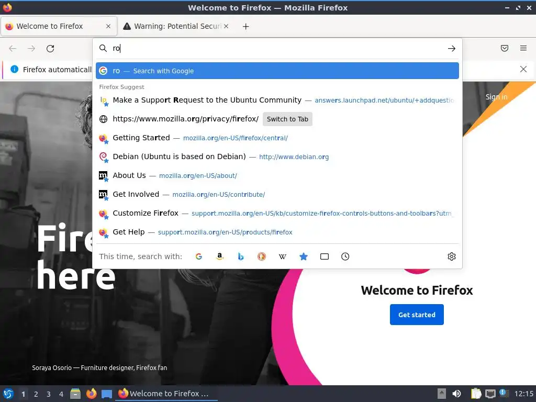Open the Save to Pocket icon
Image resolution: width=536 pixels, height=402 pixels.
point(505,48)
